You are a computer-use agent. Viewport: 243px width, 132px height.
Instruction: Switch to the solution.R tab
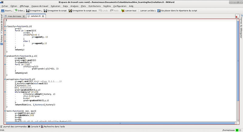point(36,16)
